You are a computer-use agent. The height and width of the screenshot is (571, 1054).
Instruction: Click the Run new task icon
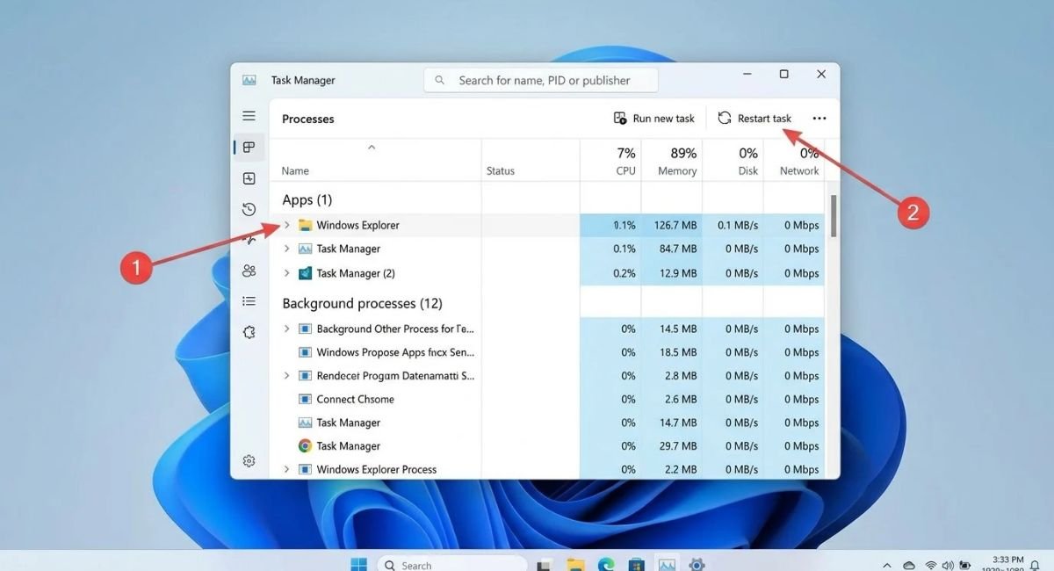(x=620, y=119)
